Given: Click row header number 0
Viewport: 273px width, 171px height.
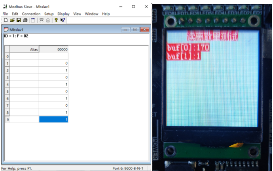Looking at the screenshot, I should coord(7,56).
